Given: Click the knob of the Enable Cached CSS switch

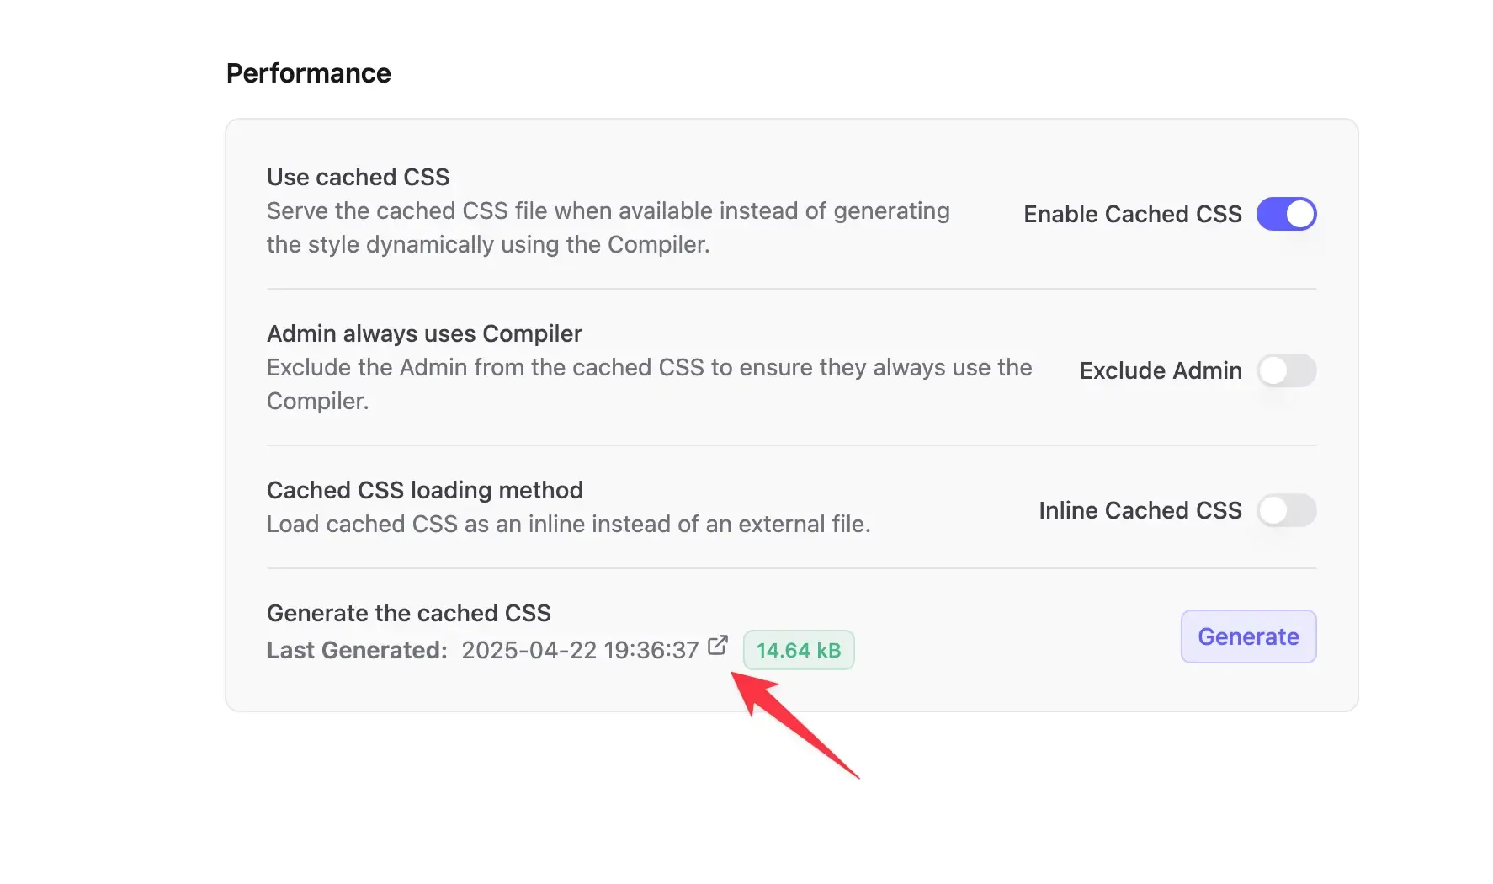Looking at the screenshot, I should click(x=1299, y=214).
